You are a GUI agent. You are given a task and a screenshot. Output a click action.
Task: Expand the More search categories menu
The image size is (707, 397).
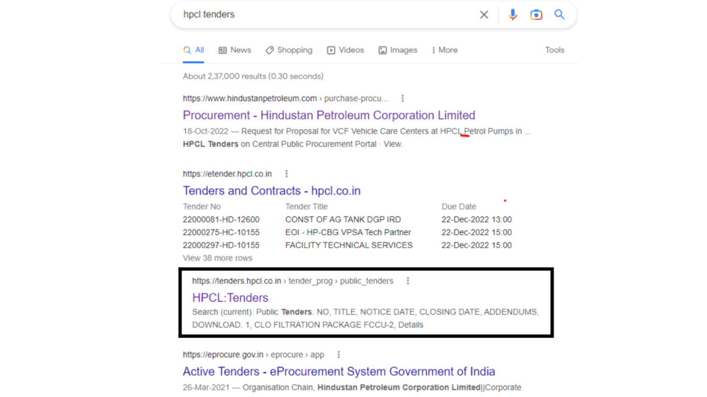444,50
